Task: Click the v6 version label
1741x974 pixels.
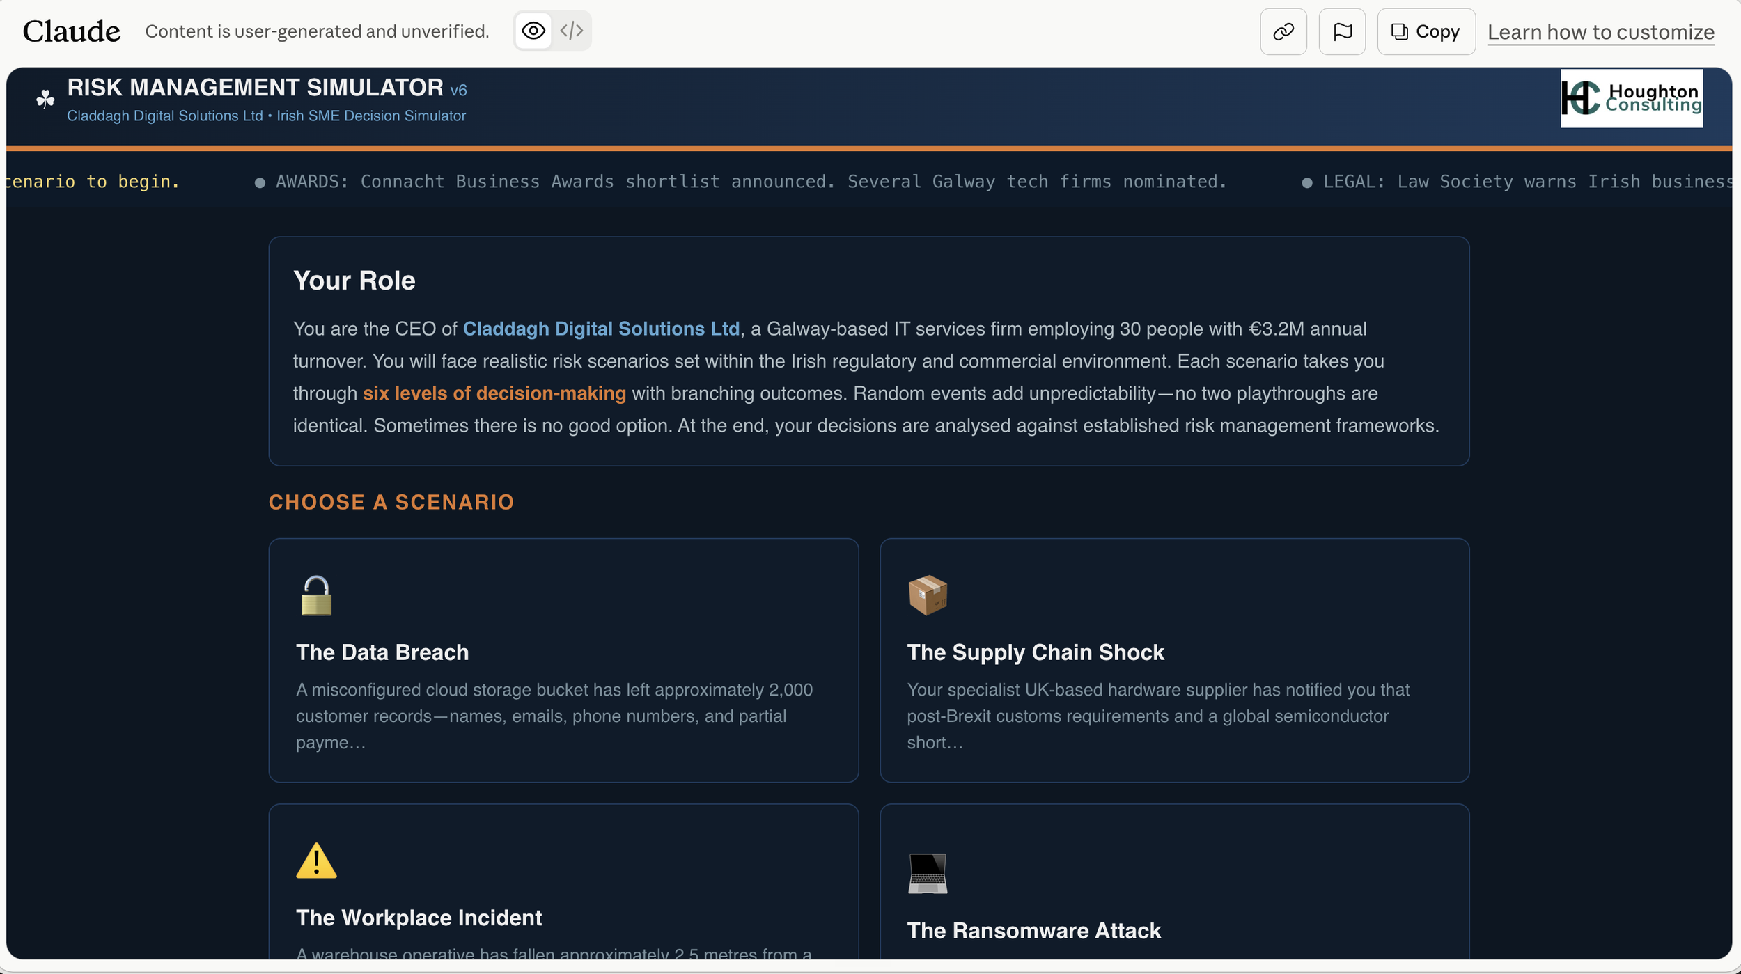Action: [458, 90]
